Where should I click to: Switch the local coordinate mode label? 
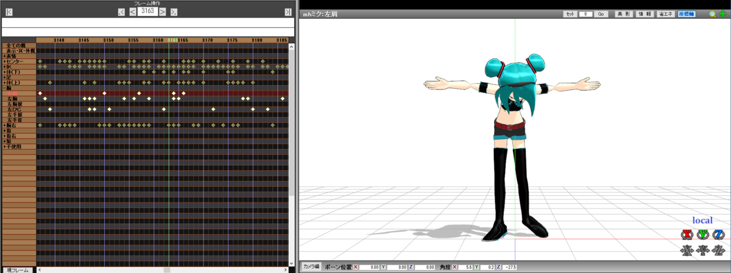702,220
